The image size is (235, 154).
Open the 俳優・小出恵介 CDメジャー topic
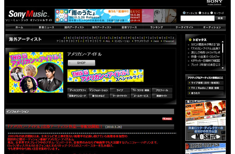[205, 57]
